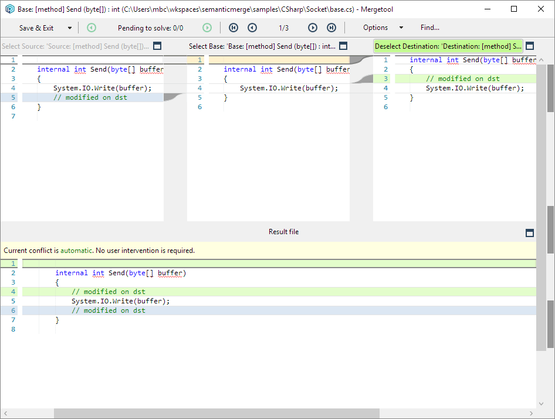Click the Result pane scroll-down arrow

coord(541,403)
